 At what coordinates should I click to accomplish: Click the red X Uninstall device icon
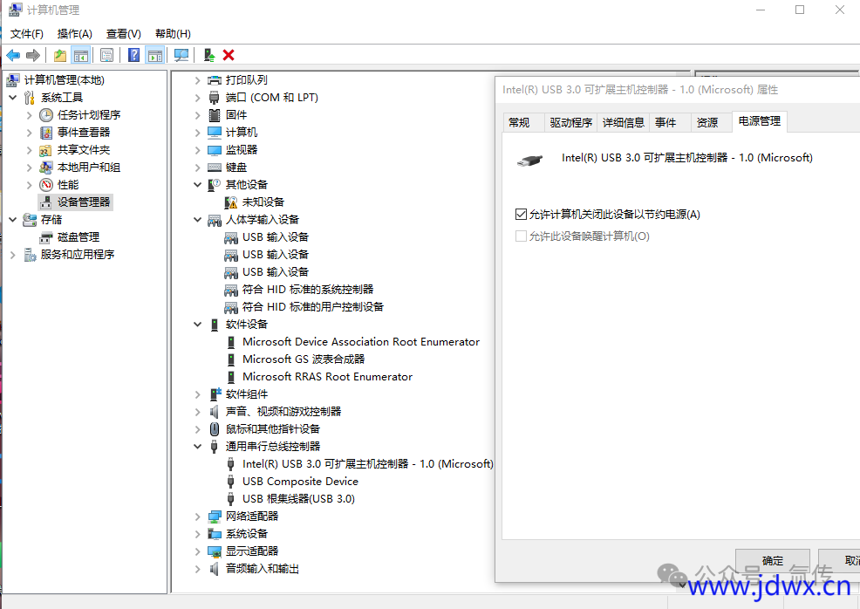(229, 55)
